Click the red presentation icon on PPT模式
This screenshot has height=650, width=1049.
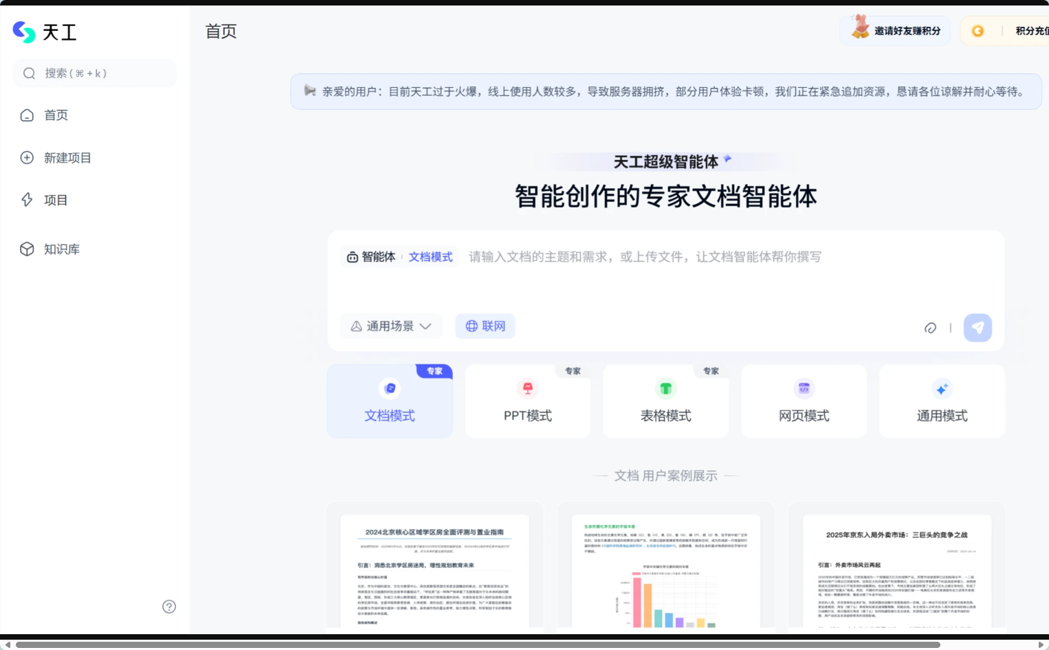528,388
